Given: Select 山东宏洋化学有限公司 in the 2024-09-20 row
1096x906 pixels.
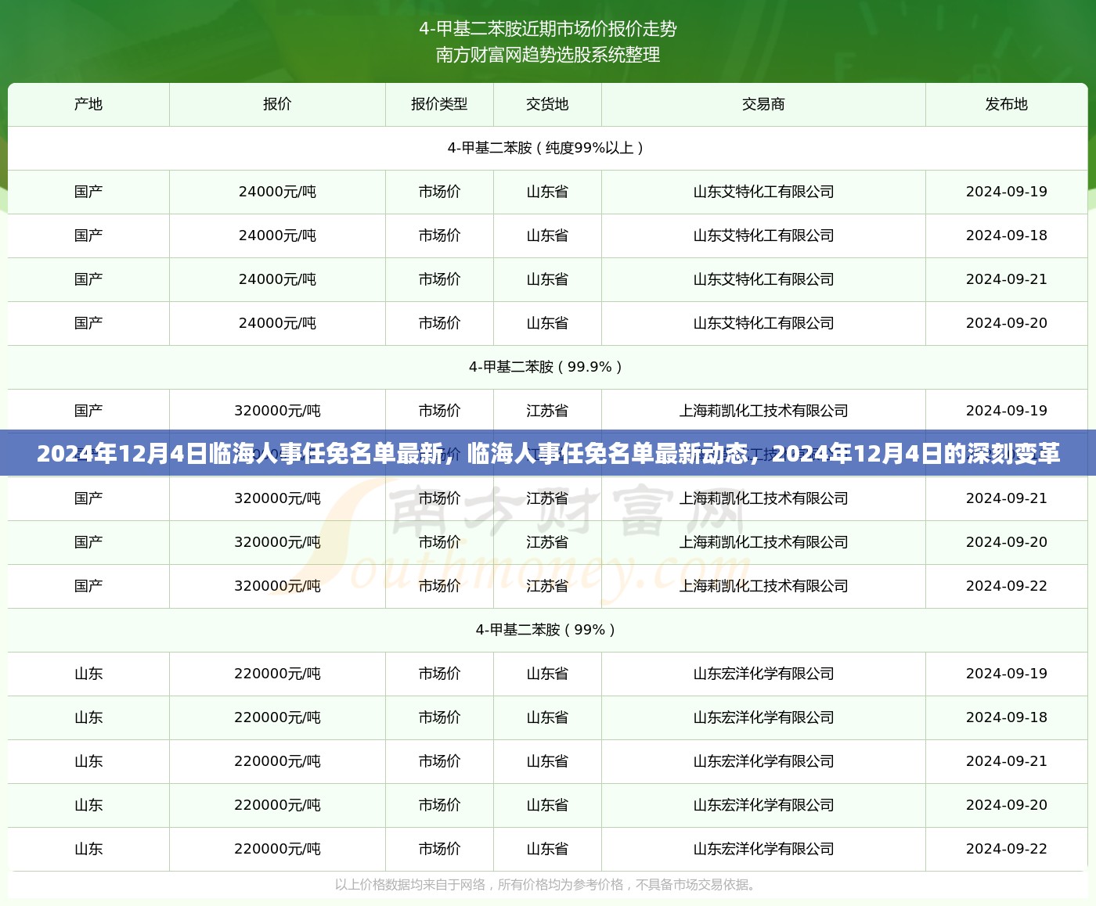Looking at the screenshot, I should click(763, 805).
